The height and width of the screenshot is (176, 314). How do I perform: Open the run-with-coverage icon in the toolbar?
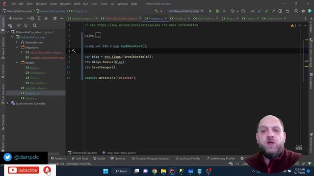coord(243,11)
